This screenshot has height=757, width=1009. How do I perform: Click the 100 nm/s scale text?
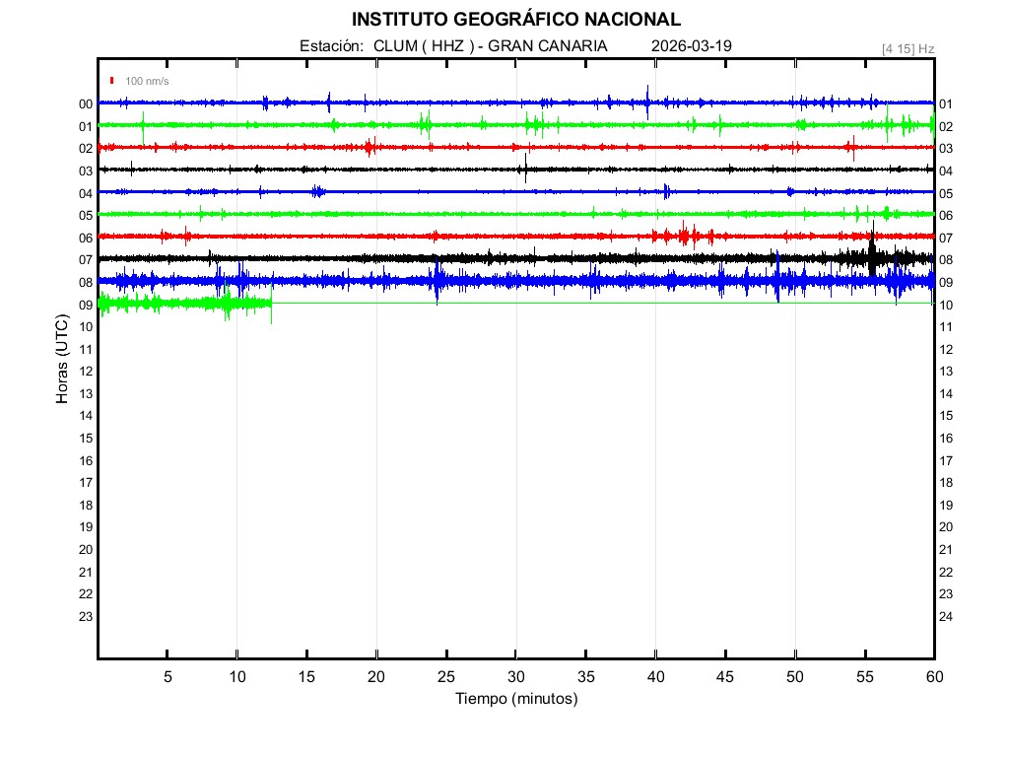coord(147,81)
